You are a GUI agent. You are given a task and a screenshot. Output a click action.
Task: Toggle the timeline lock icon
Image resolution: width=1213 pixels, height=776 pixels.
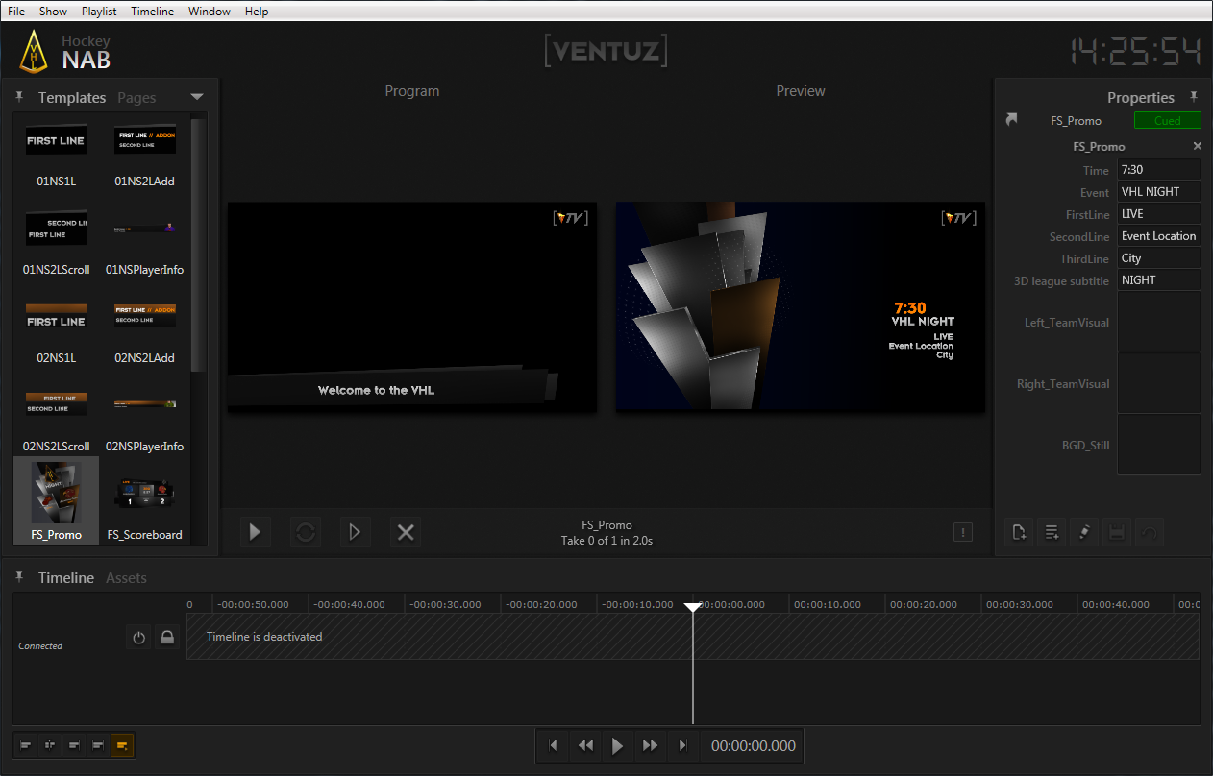point(167,637)
